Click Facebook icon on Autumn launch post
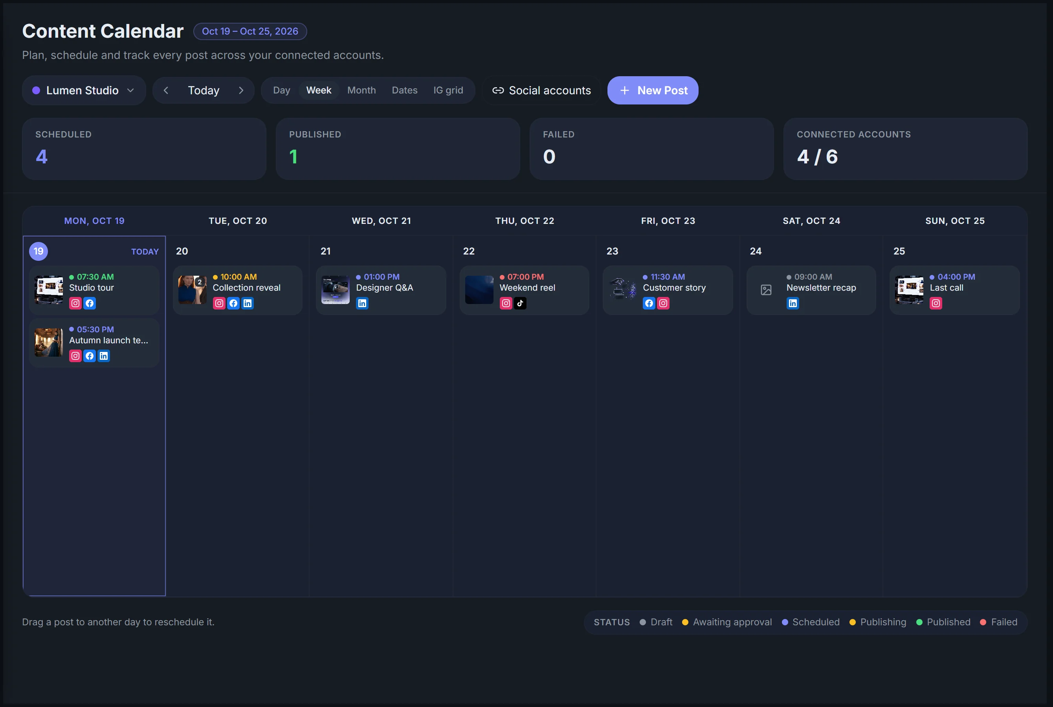The height and width of the screenshot is (707, 1053). tap(90, 356)
